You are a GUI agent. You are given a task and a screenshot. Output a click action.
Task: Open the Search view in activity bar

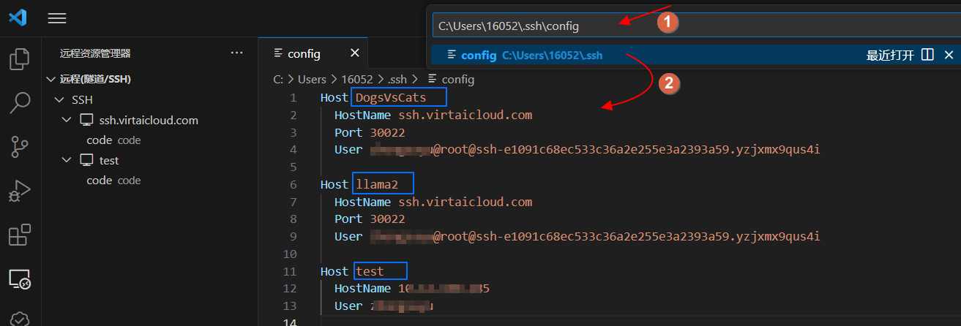pos(20,103)
